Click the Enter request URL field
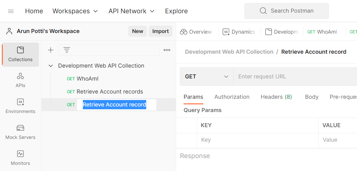Screen dimensions: 357x171 [294, 77]
